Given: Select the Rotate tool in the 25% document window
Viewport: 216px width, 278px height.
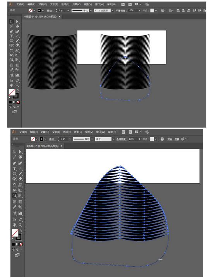Looking at the screenshot, I should (x=11, y=51).
